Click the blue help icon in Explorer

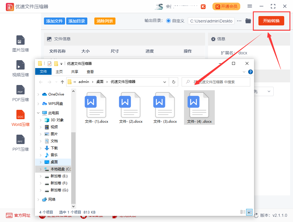[251, 72]
